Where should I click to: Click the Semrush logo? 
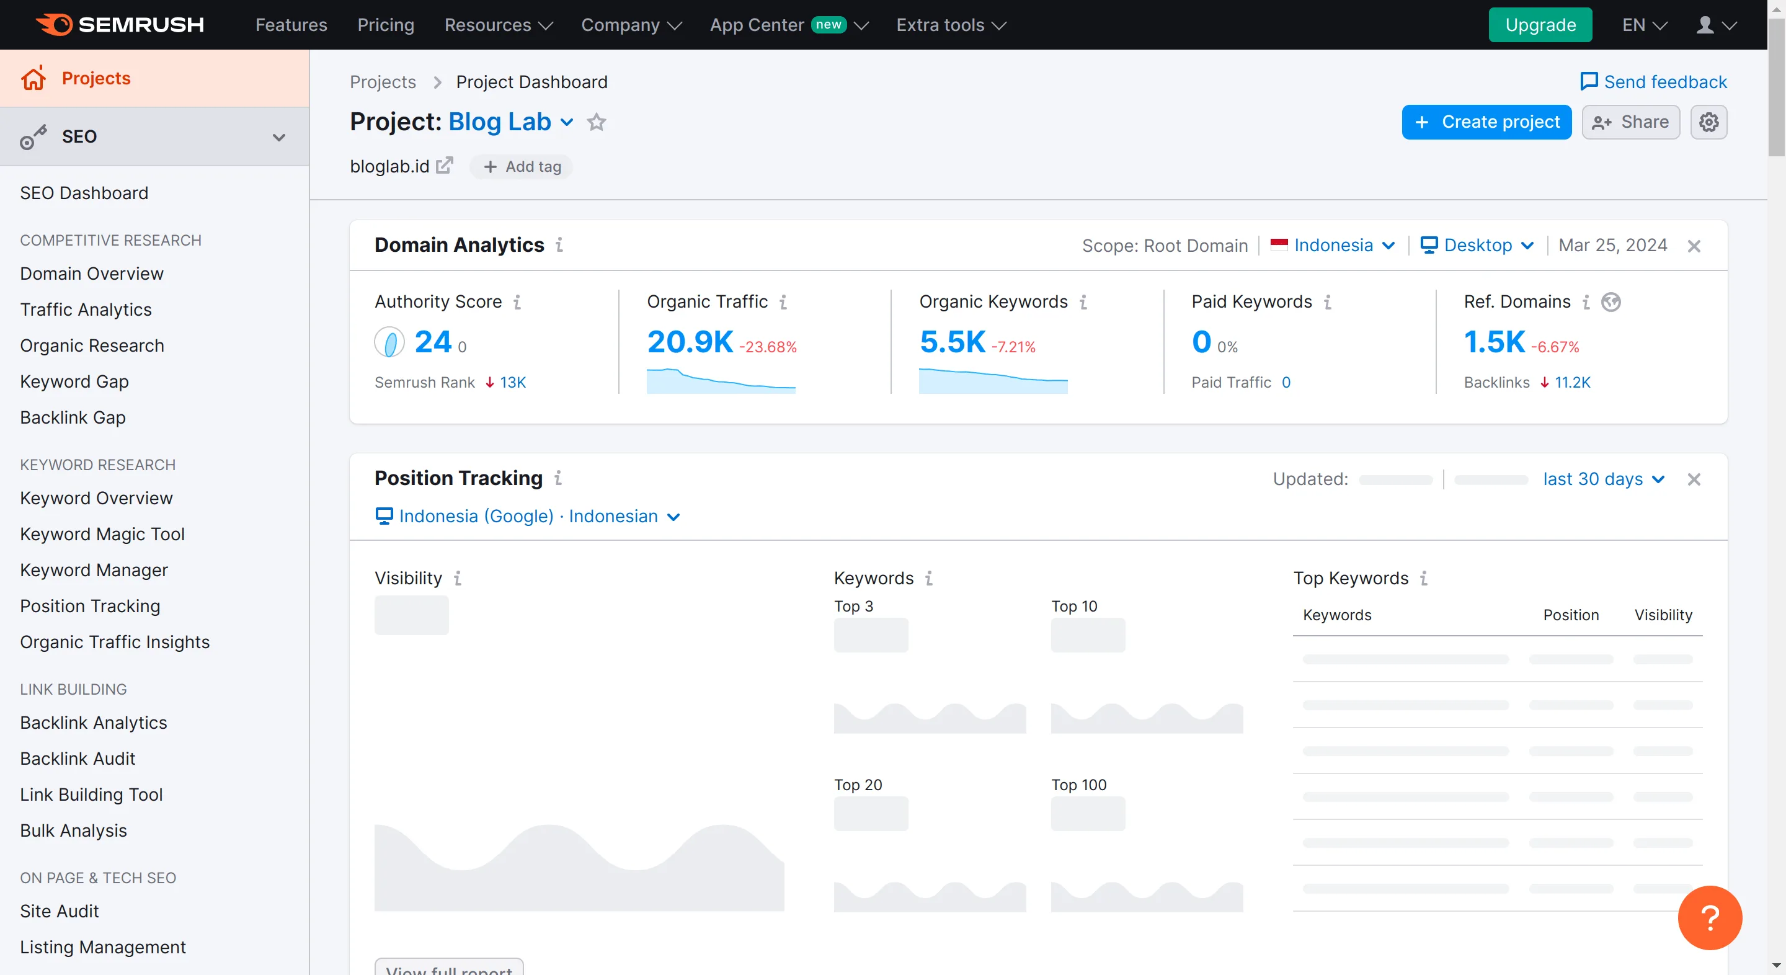pyautogui.click(x=120, y=25)
